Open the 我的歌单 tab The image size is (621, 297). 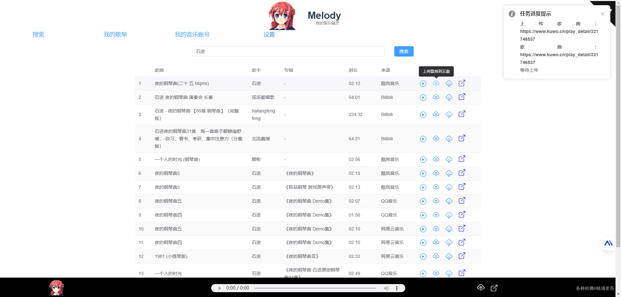pyautogui.click(x=115, y=35)
